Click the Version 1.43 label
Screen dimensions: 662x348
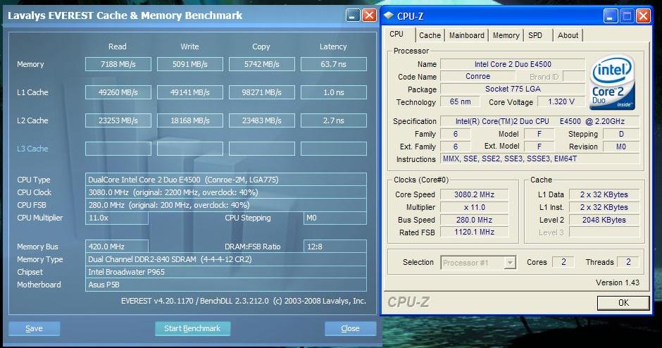click(x=617, y=282)
